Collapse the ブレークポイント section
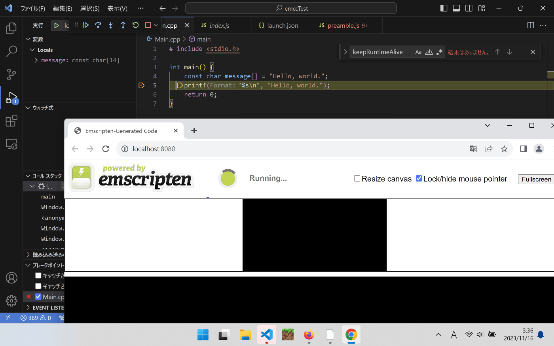 (28, 265)
